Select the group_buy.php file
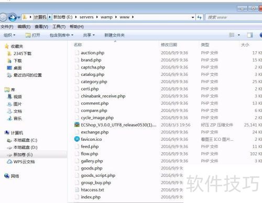Image resolution: width=262 pixels, height=203 pixels. [96, 183]
